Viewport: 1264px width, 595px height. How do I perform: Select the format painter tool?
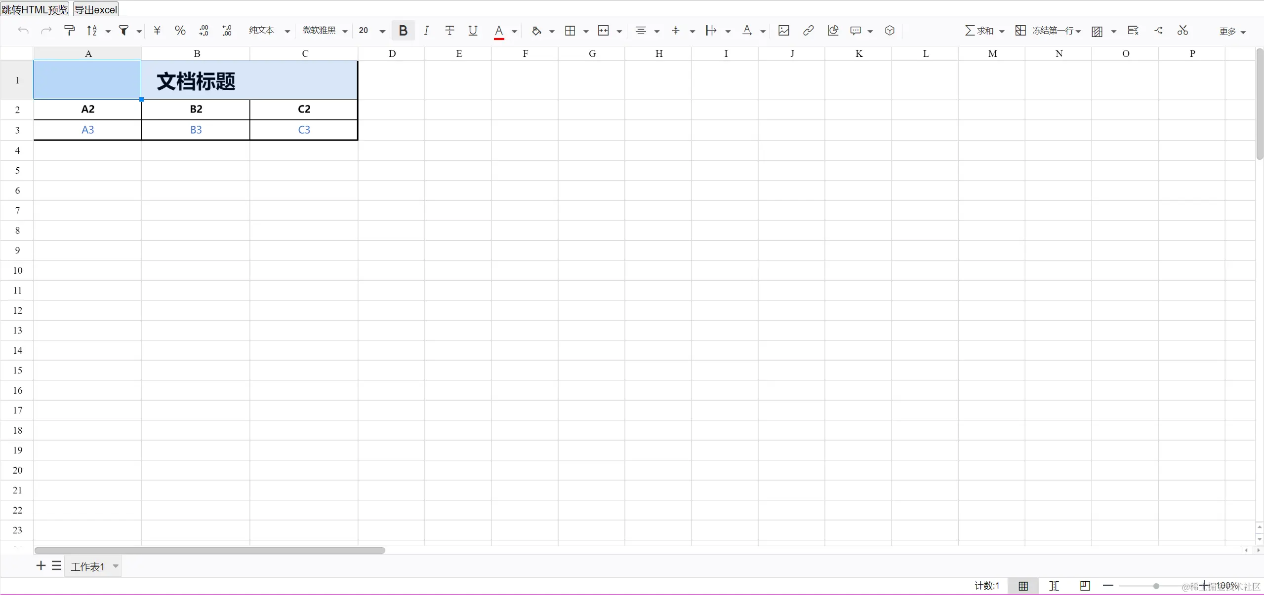[69, 30]
